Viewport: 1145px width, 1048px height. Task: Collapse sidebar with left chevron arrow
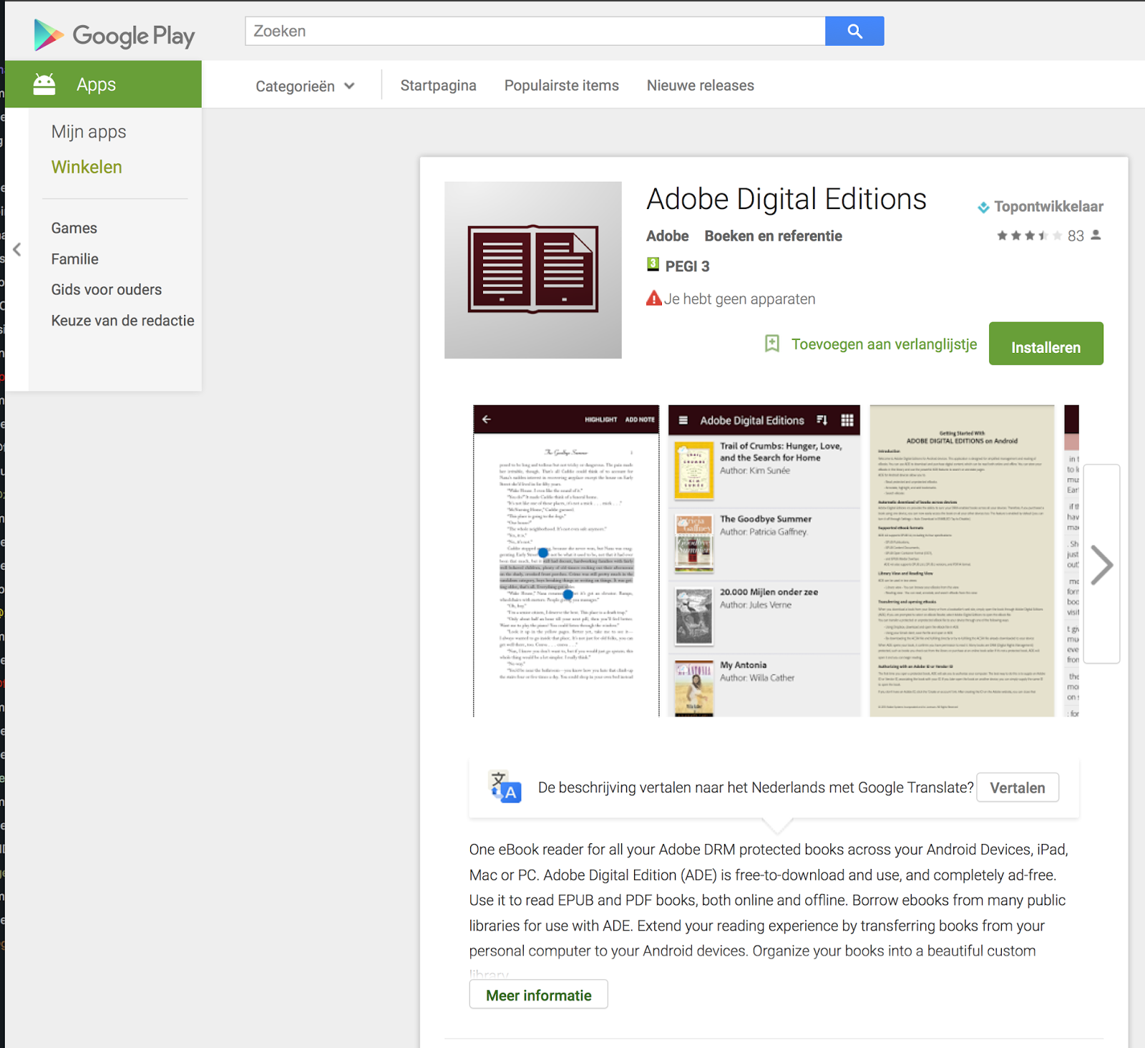[17, 249]
